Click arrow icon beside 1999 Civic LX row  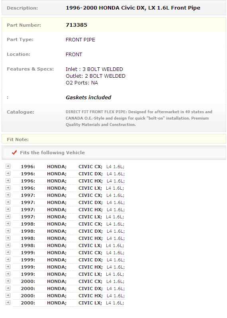[x=8, y=274]
